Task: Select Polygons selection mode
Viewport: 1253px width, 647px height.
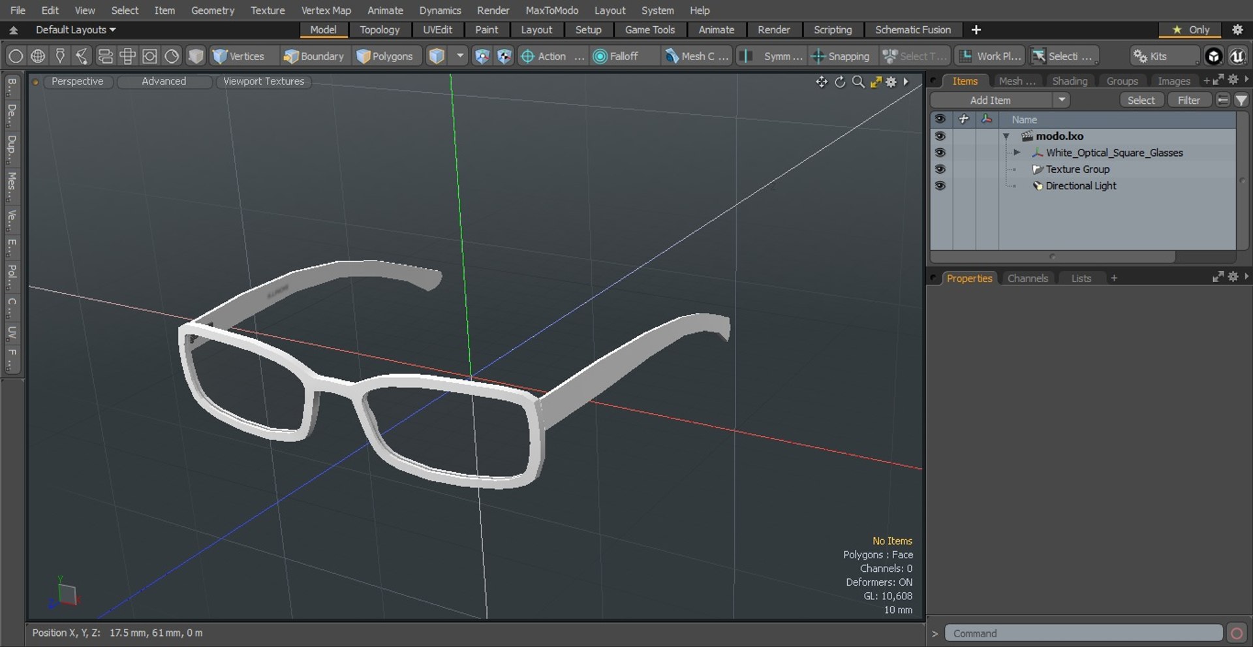Action: [386, 56]
